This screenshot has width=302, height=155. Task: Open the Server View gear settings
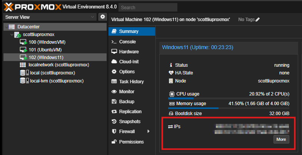pos(103,17)
